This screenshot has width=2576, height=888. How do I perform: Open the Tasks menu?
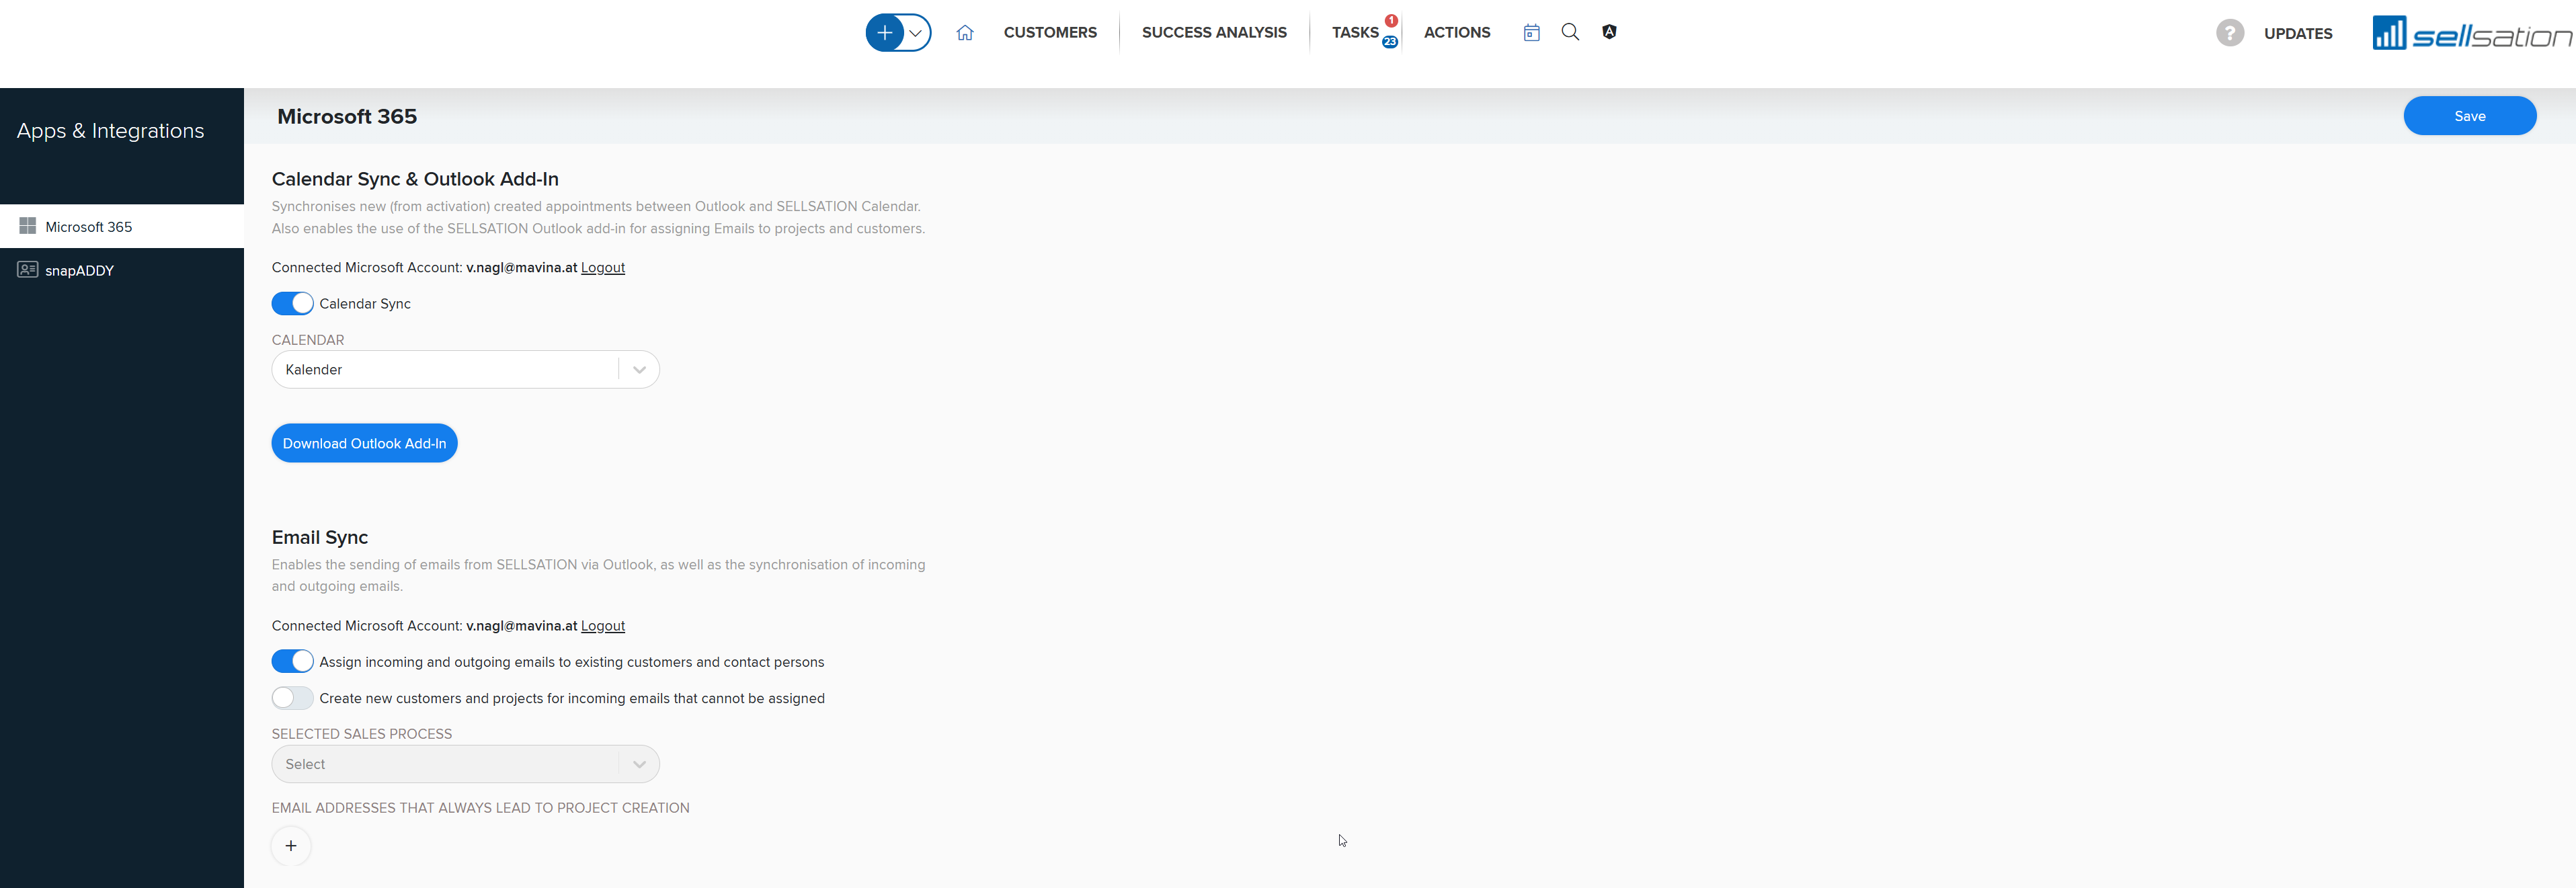point(1355,33)
